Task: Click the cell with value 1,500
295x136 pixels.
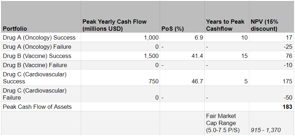Action: tap(120, 56)
